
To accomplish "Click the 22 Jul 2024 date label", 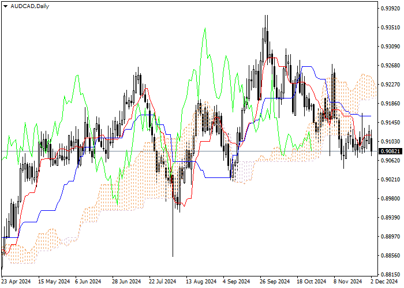I will click(163, 282).
